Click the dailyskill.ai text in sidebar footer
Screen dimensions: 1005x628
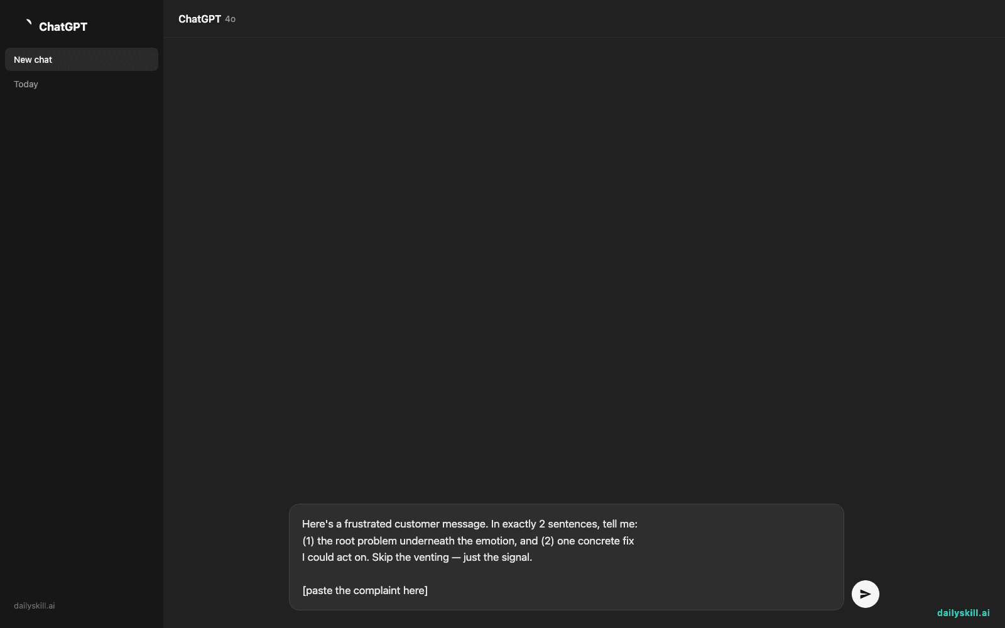(x=35, y=606)
